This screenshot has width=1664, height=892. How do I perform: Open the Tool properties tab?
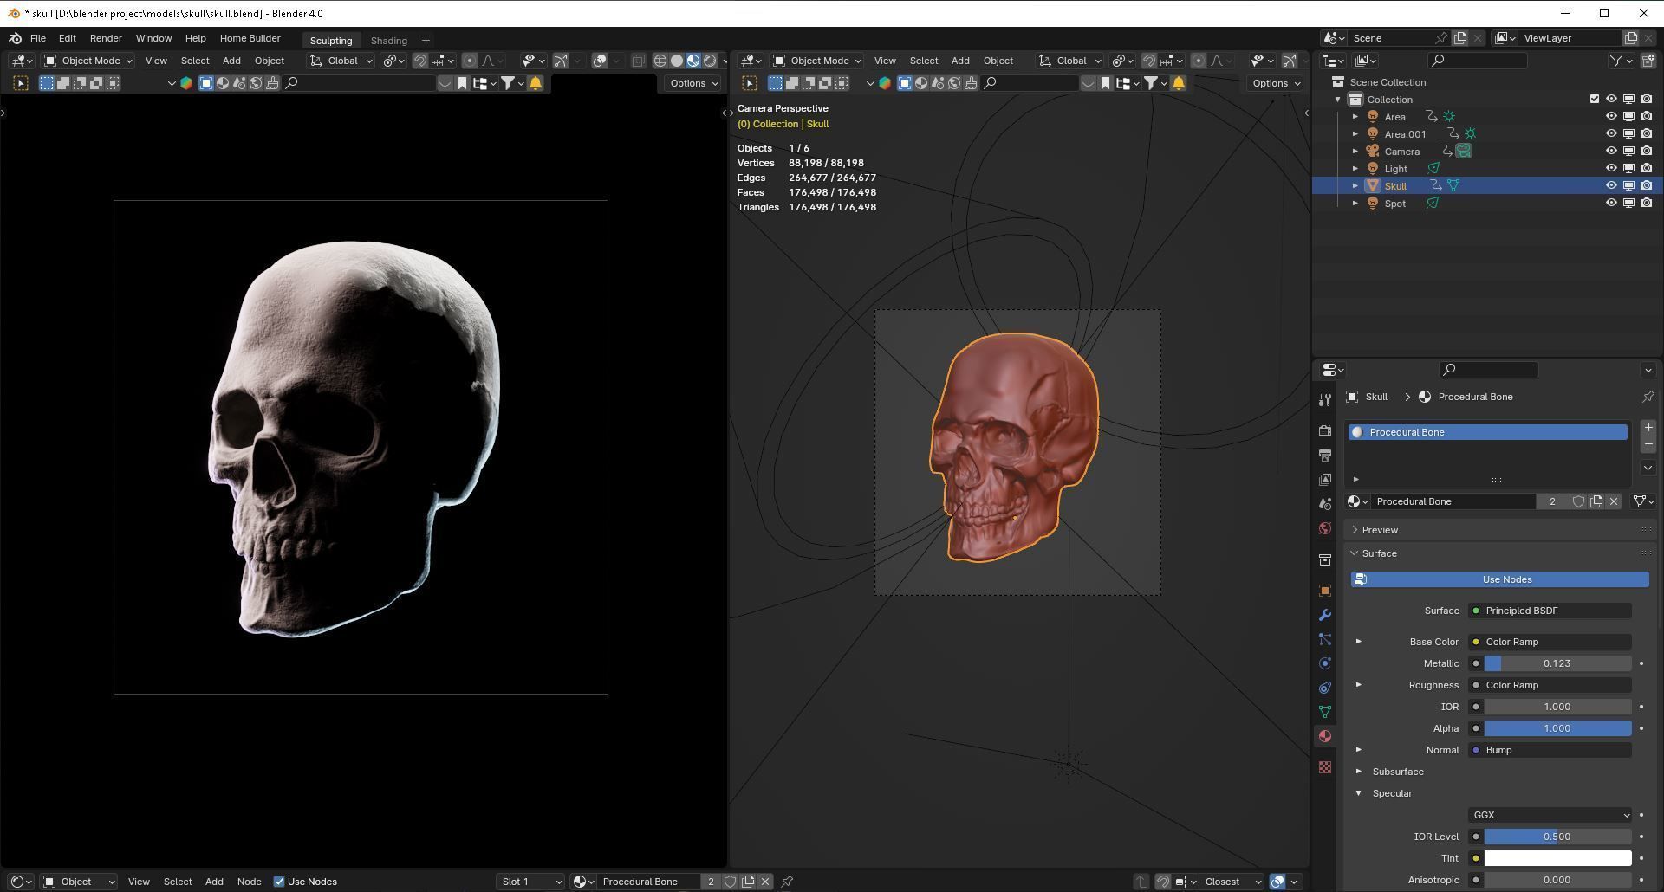(1324, 399)
